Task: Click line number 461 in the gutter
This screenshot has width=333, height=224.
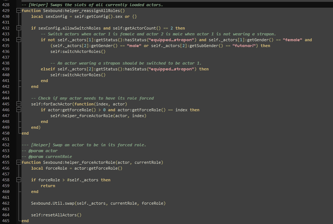Action: click(x=6, y=197)
